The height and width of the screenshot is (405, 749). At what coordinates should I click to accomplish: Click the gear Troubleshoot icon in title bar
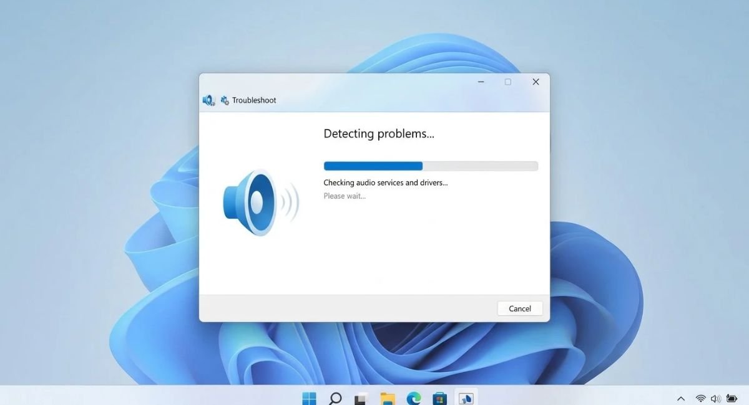click(225, 100)
